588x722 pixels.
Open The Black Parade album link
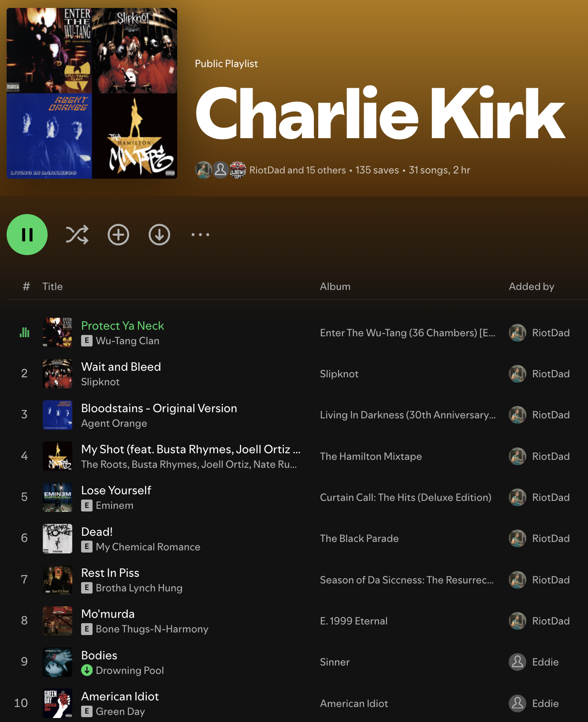[x=359, y=538]
